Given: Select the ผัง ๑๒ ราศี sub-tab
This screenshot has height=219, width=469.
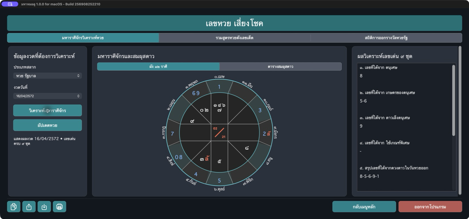Looking at the screenshot, I should 158,66.
